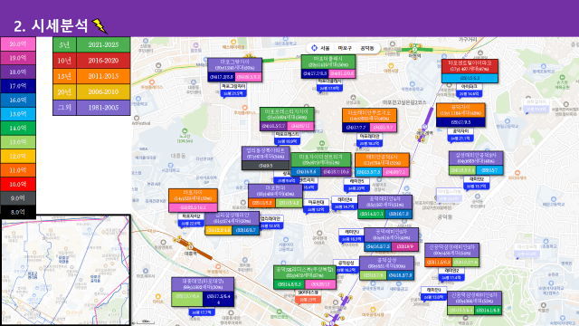Click the 대흥역 subway station marker

pyautogui.click(x=190, y=247)
